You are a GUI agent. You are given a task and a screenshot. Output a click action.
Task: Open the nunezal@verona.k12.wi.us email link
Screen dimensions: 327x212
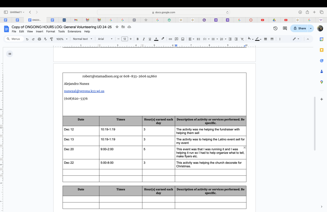[x=84, y=91]
